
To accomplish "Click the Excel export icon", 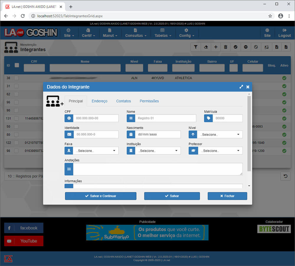I will (x=276, y=47).
